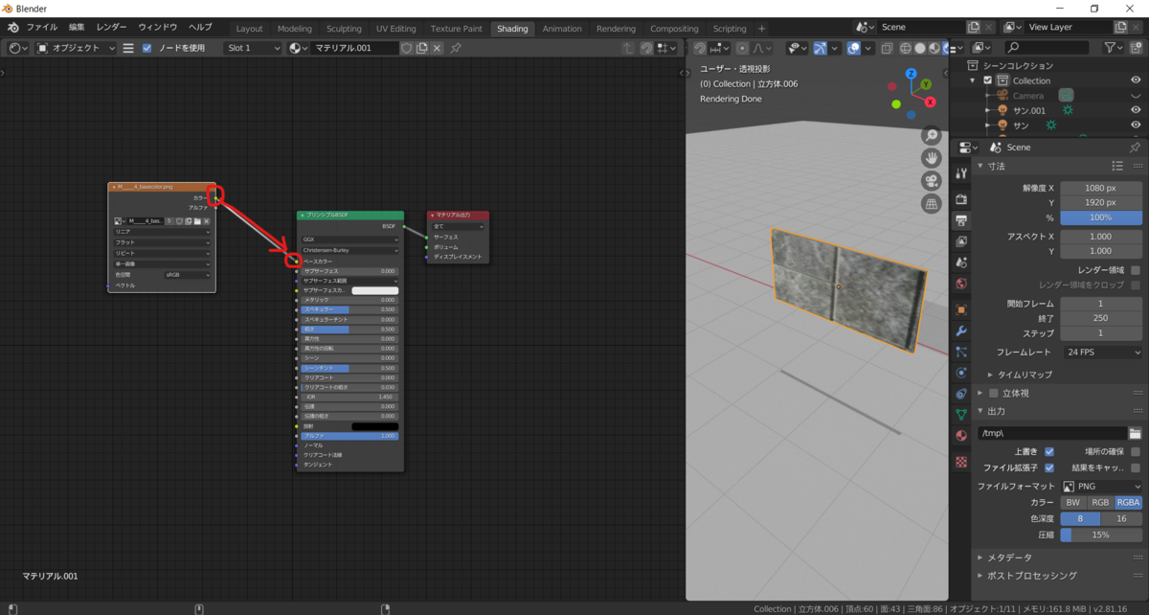Select the BW color mode button
The height and width of the screenshot is (615, 1149).
point(1073,502)
